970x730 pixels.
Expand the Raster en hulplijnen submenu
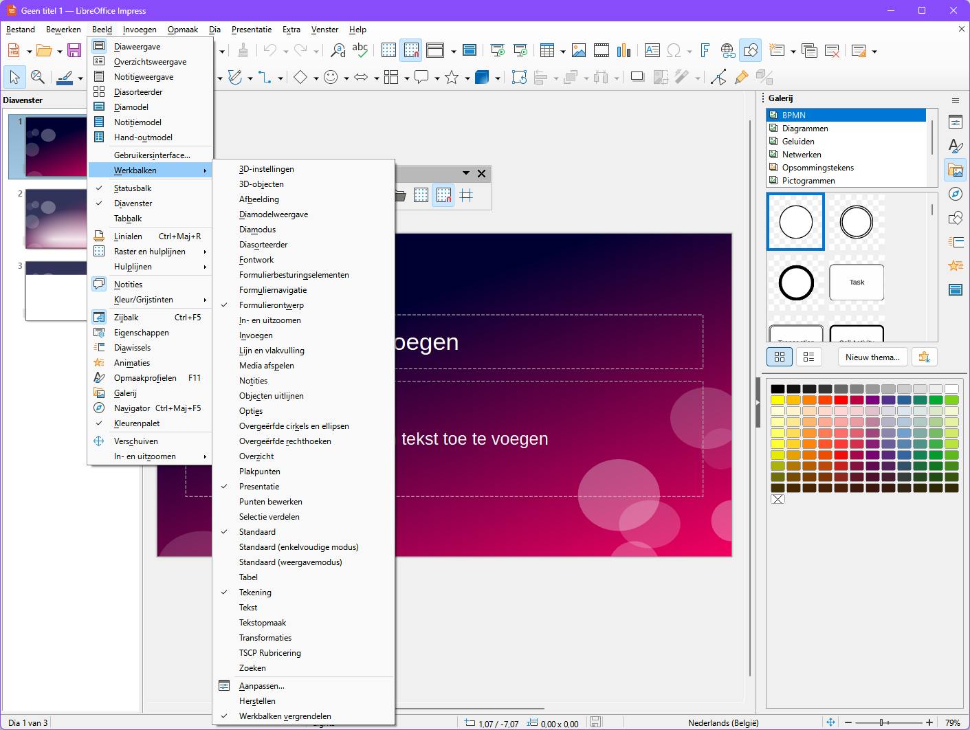tap(150, 252)
